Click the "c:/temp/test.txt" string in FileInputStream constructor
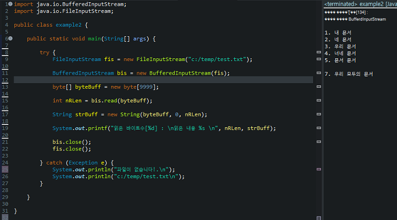 coord(217,59)
